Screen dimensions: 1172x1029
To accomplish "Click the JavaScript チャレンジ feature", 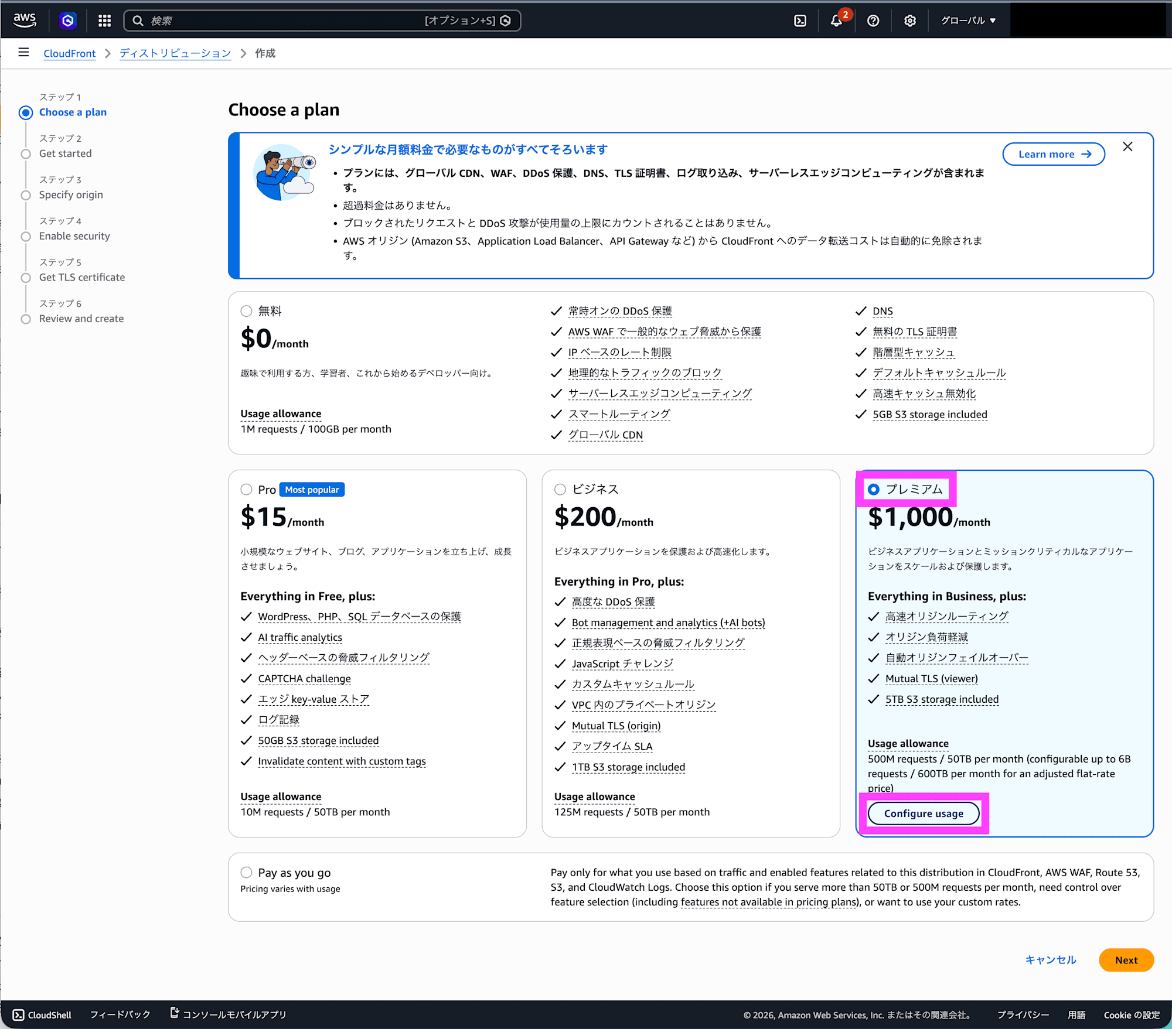I will pos(622,664).
